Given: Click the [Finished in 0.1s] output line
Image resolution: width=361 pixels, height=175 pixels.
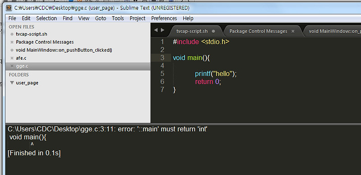Looking at the screenshot, I should coord(34,153).
